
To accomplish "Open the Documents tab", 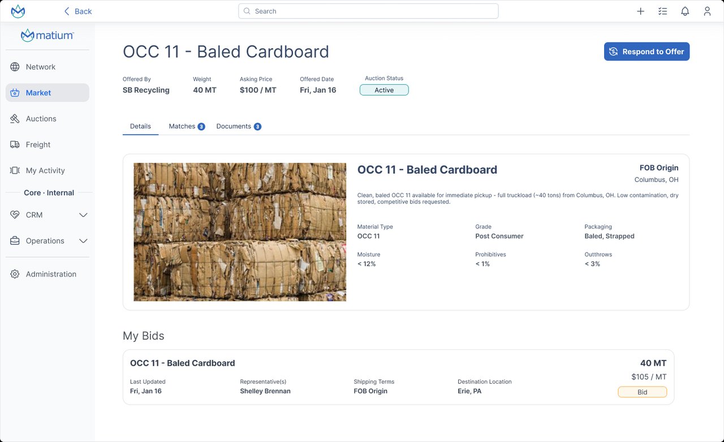I will point(234,126).
